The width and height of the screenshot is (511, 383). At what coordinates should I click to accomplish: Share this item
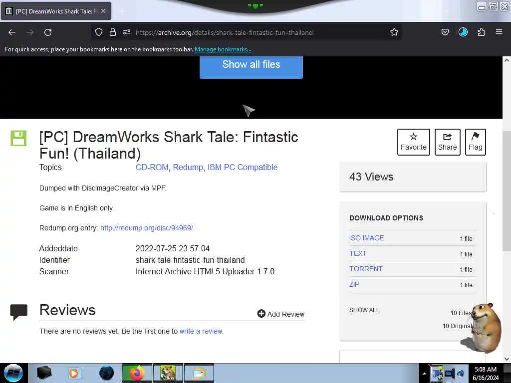448,142
